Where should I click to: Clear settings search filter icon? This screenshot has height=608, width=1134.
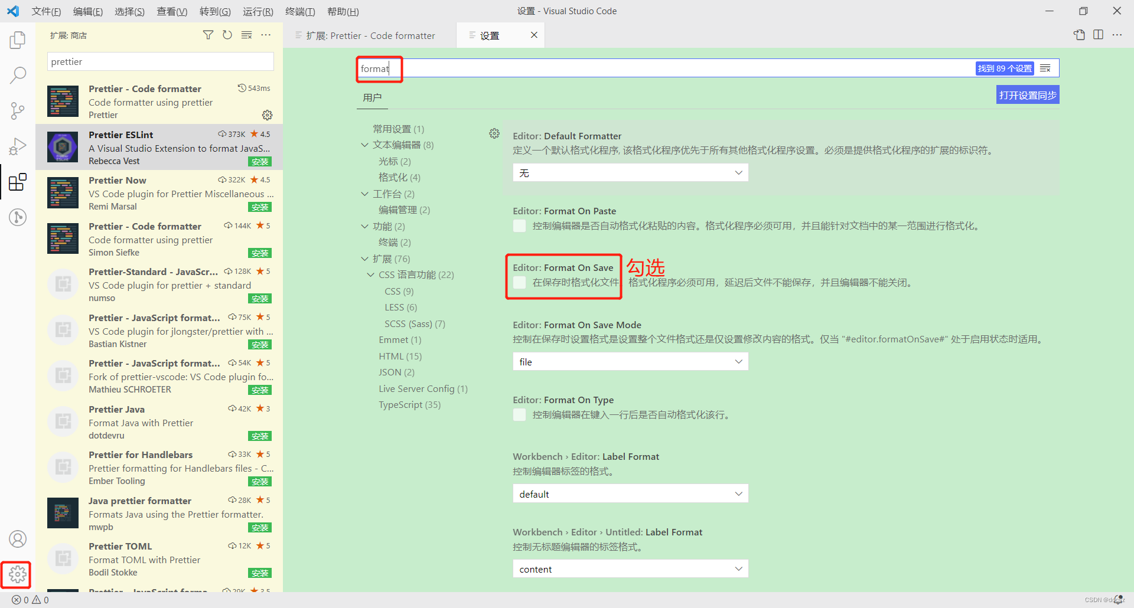tap(1045, 68)
